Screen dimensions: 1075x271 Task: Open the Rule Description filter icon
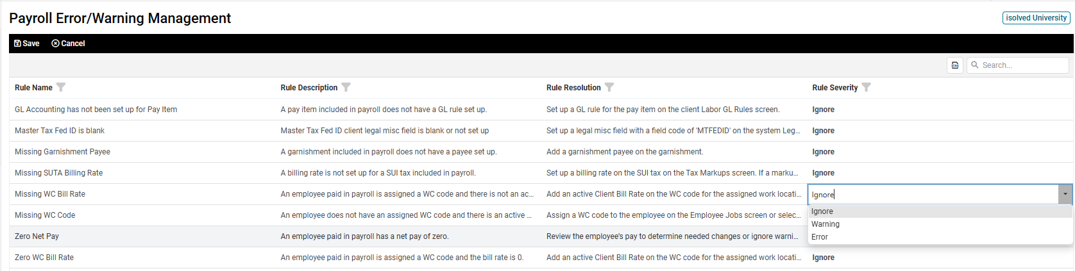tap(346, 87)
